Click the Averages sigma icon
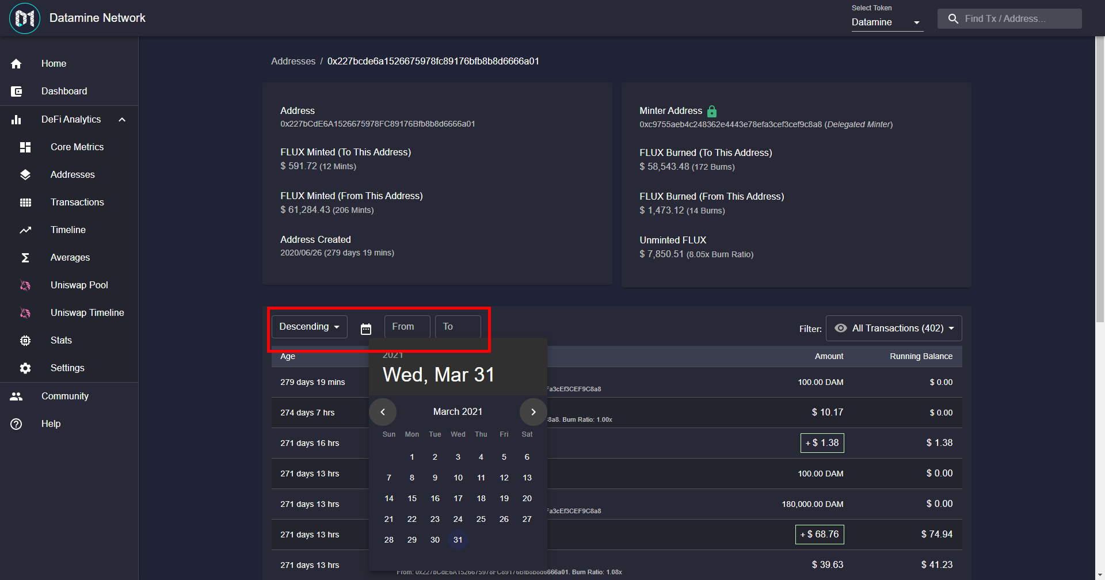This screenshot has width=1105, height=580. click(25, 258)
